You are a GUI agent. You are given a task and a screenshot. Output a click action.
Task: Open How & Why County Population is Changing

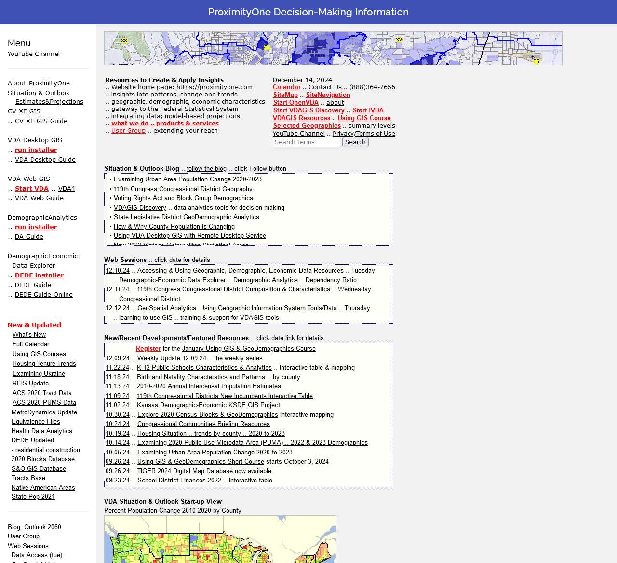point(174,227)
